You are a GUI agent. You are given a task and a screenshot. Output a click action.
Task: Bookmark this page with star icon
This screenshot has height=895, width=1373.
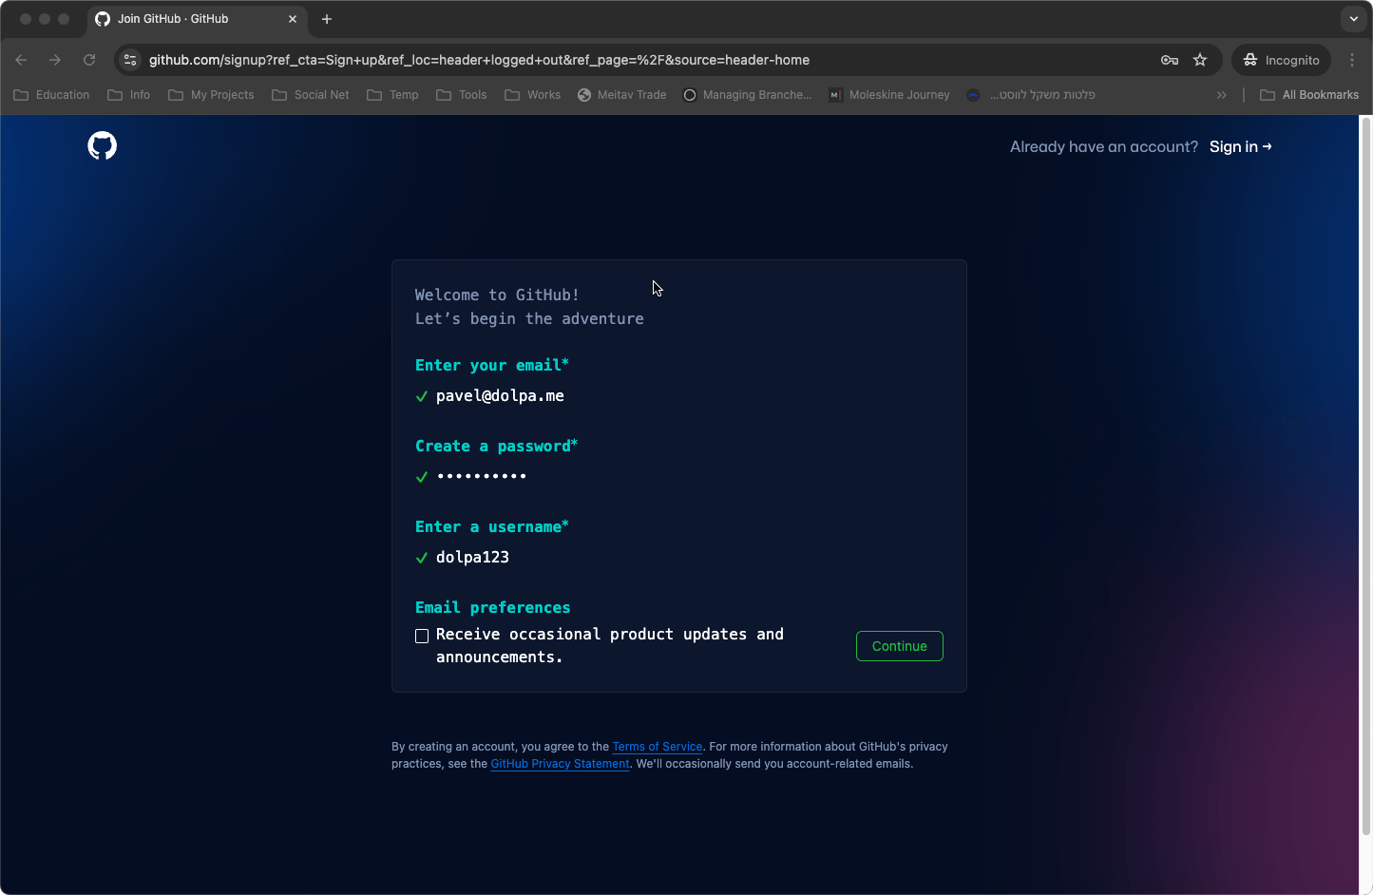point(1200,60)
